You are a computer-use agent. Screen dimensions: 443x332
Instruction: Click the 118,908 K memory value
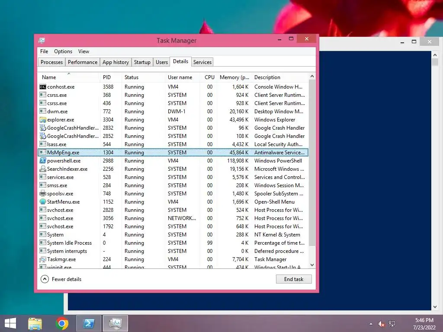pos(238,161)
